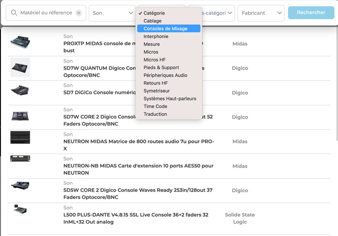338x236 pixels.
Task: Open SD5W CORE 2 Digico Console title
Action: click(x=138, y=194)
